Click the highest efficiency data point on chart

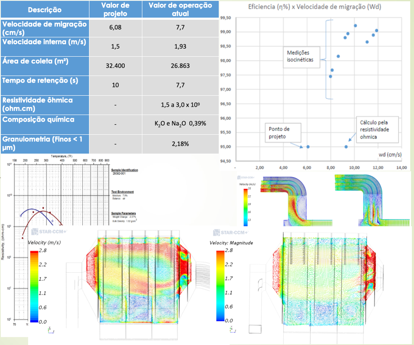[x=355, y=26]
